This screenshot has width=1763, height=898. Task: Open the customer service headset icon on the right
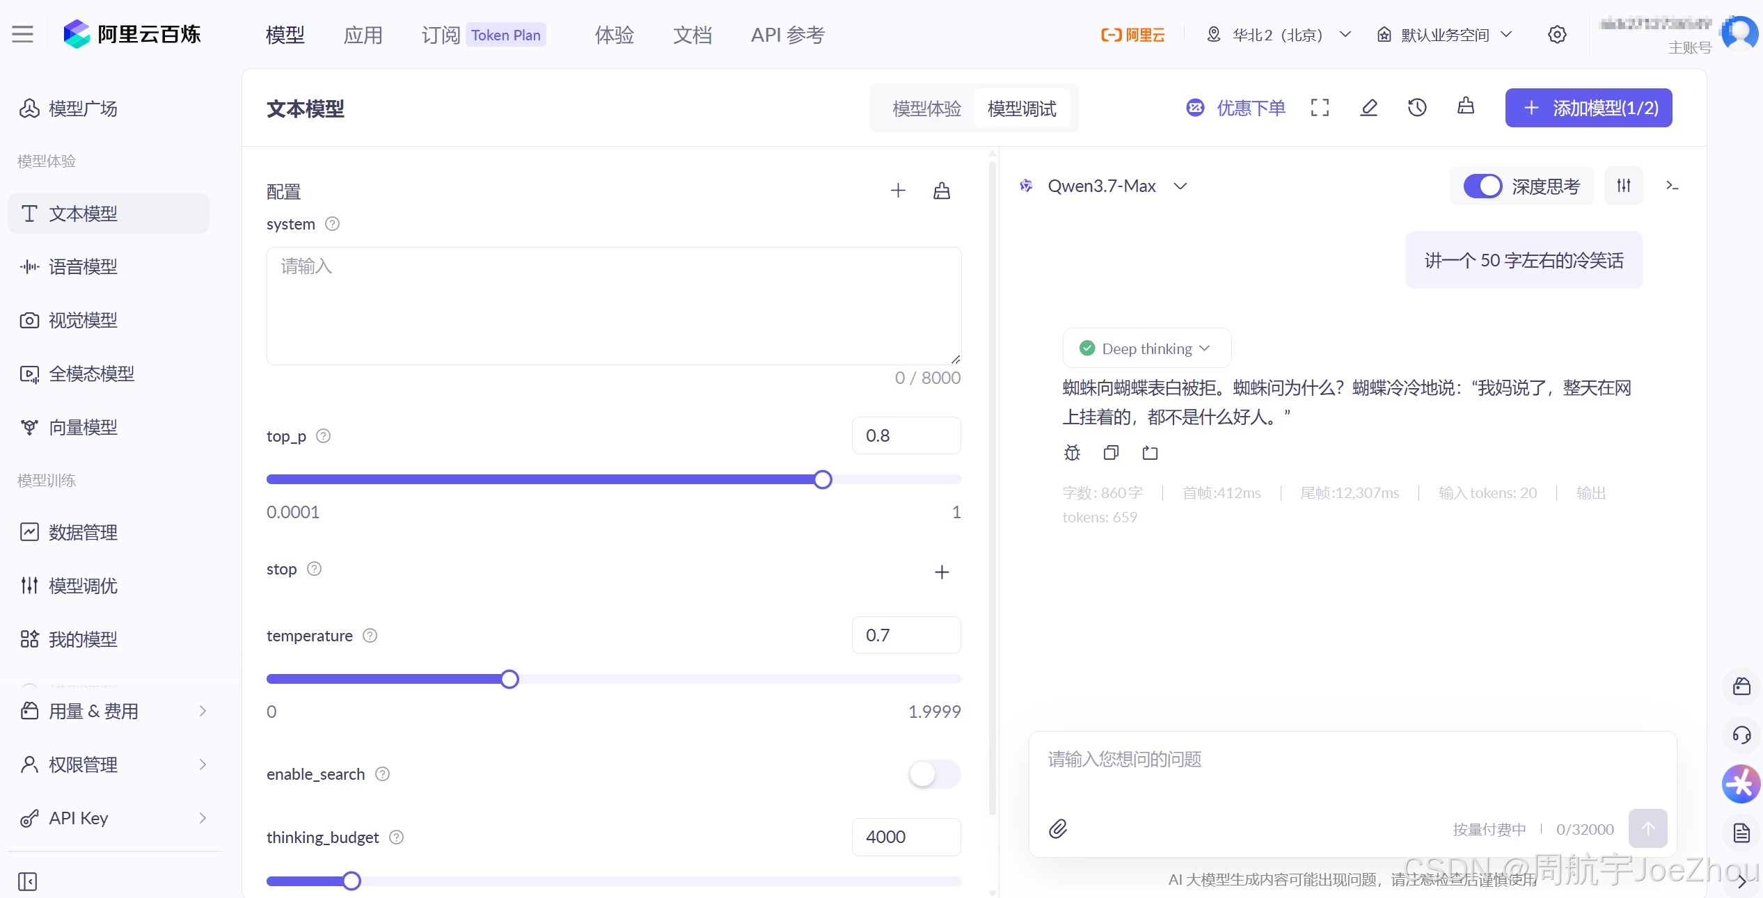tap(1741, 735)
